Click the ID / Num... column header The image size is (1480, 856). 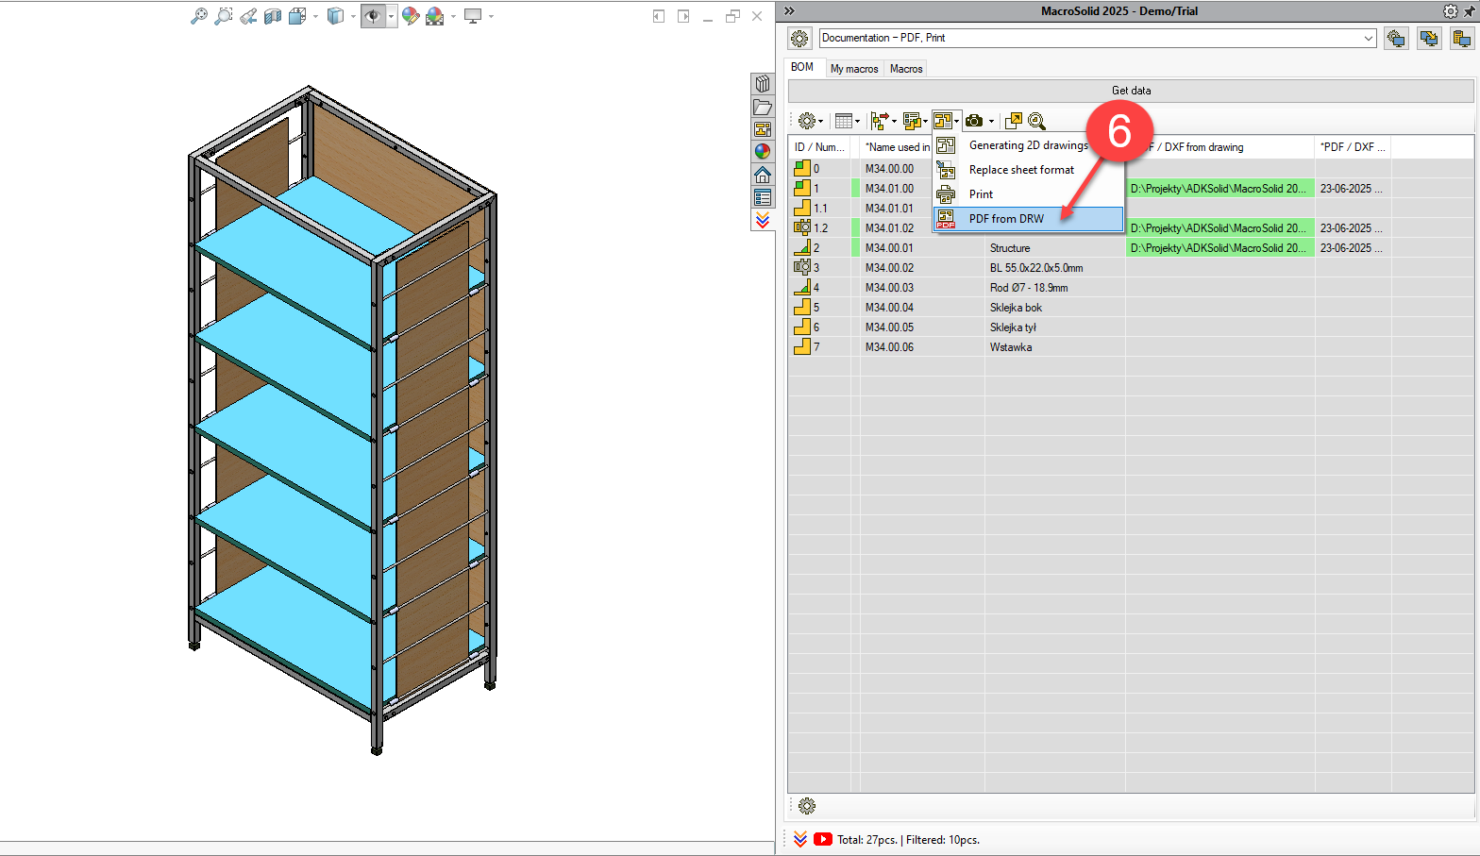click(x=819, y=147)
